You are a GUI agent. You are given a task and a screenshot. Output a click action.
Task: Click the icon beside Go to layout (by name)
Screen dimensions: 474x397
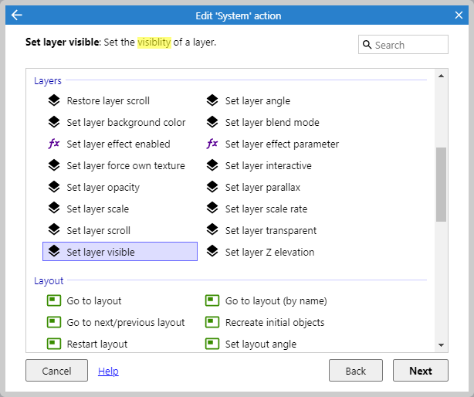[212, 300]
